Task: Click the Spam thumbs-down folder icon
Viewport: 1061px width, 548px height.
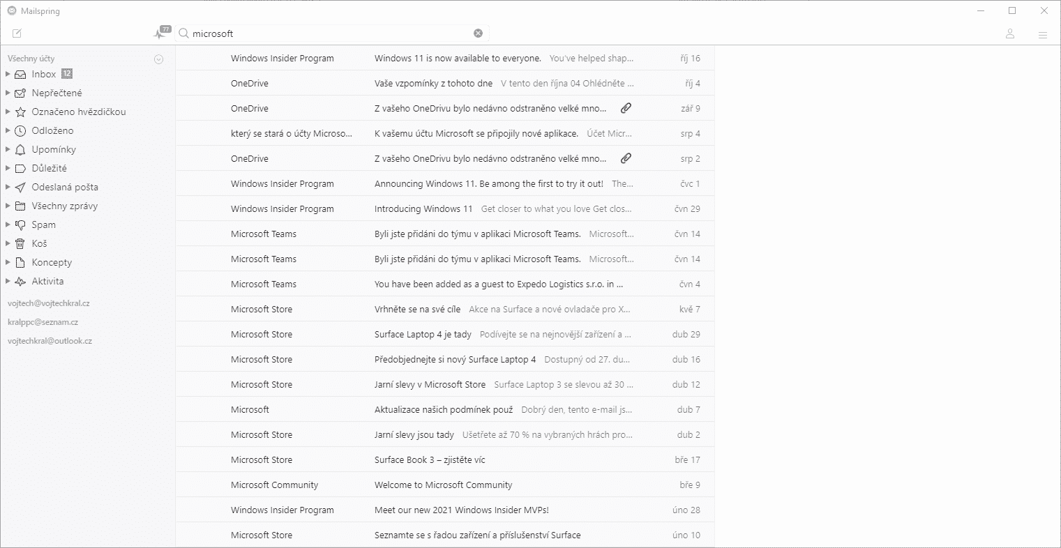Action: [20, 225]
